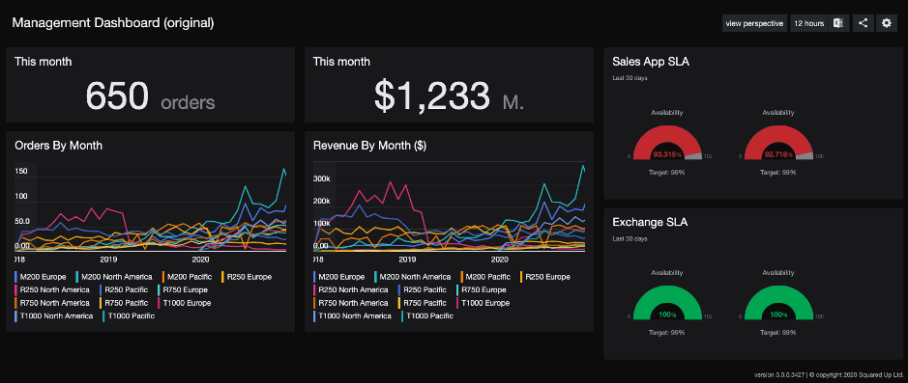
Task: Hide R750 Europe in Revenue By Month legend
Action: (482, 289)
